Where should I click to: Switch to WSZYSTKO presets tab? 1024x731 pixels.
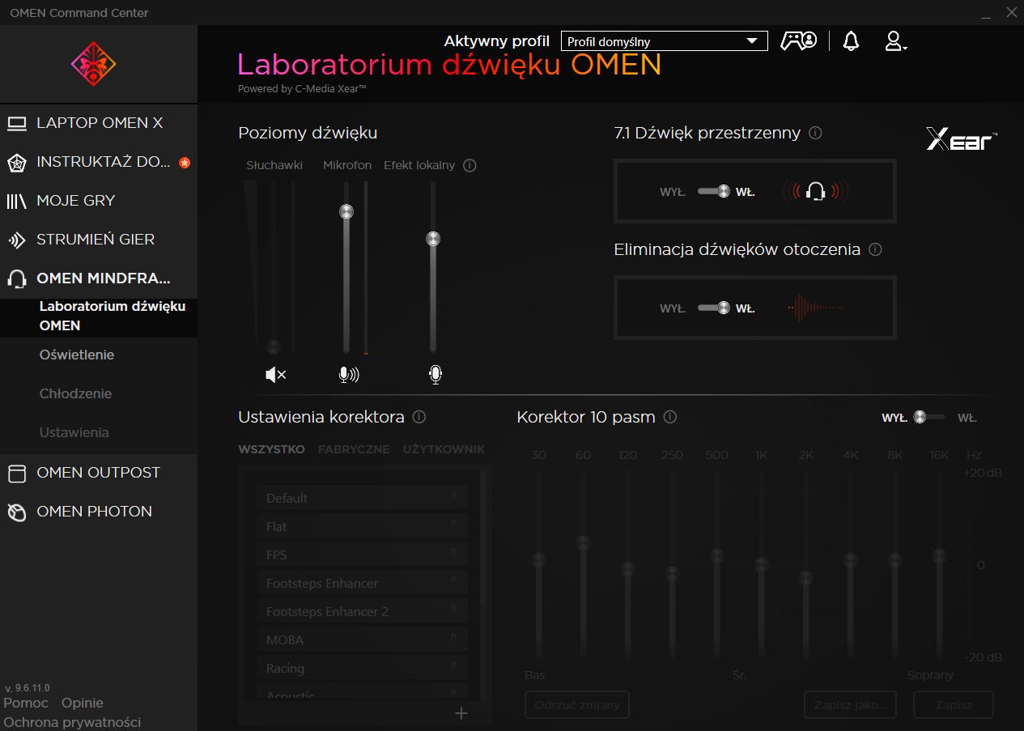tap(271, 449)
